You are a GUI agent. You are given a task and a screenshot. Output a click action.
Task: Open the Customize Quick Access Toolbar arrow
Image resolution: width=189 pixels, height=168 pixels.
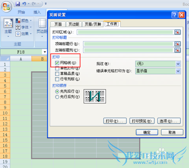pyautogui.click(x=46, y=4)
